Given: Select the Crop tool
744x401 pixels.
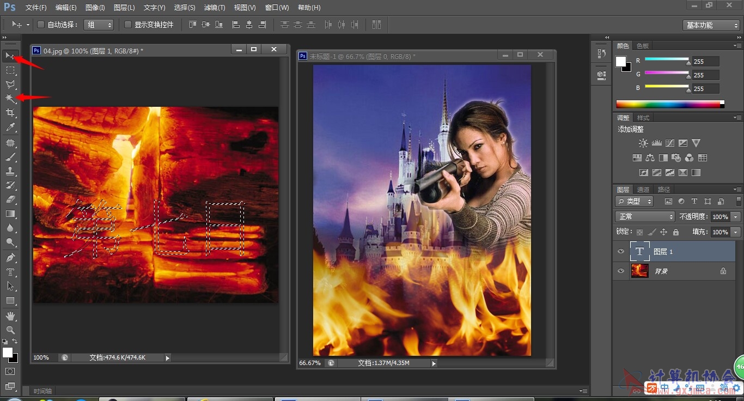Looking at the screenshot, I should point(10,113).
